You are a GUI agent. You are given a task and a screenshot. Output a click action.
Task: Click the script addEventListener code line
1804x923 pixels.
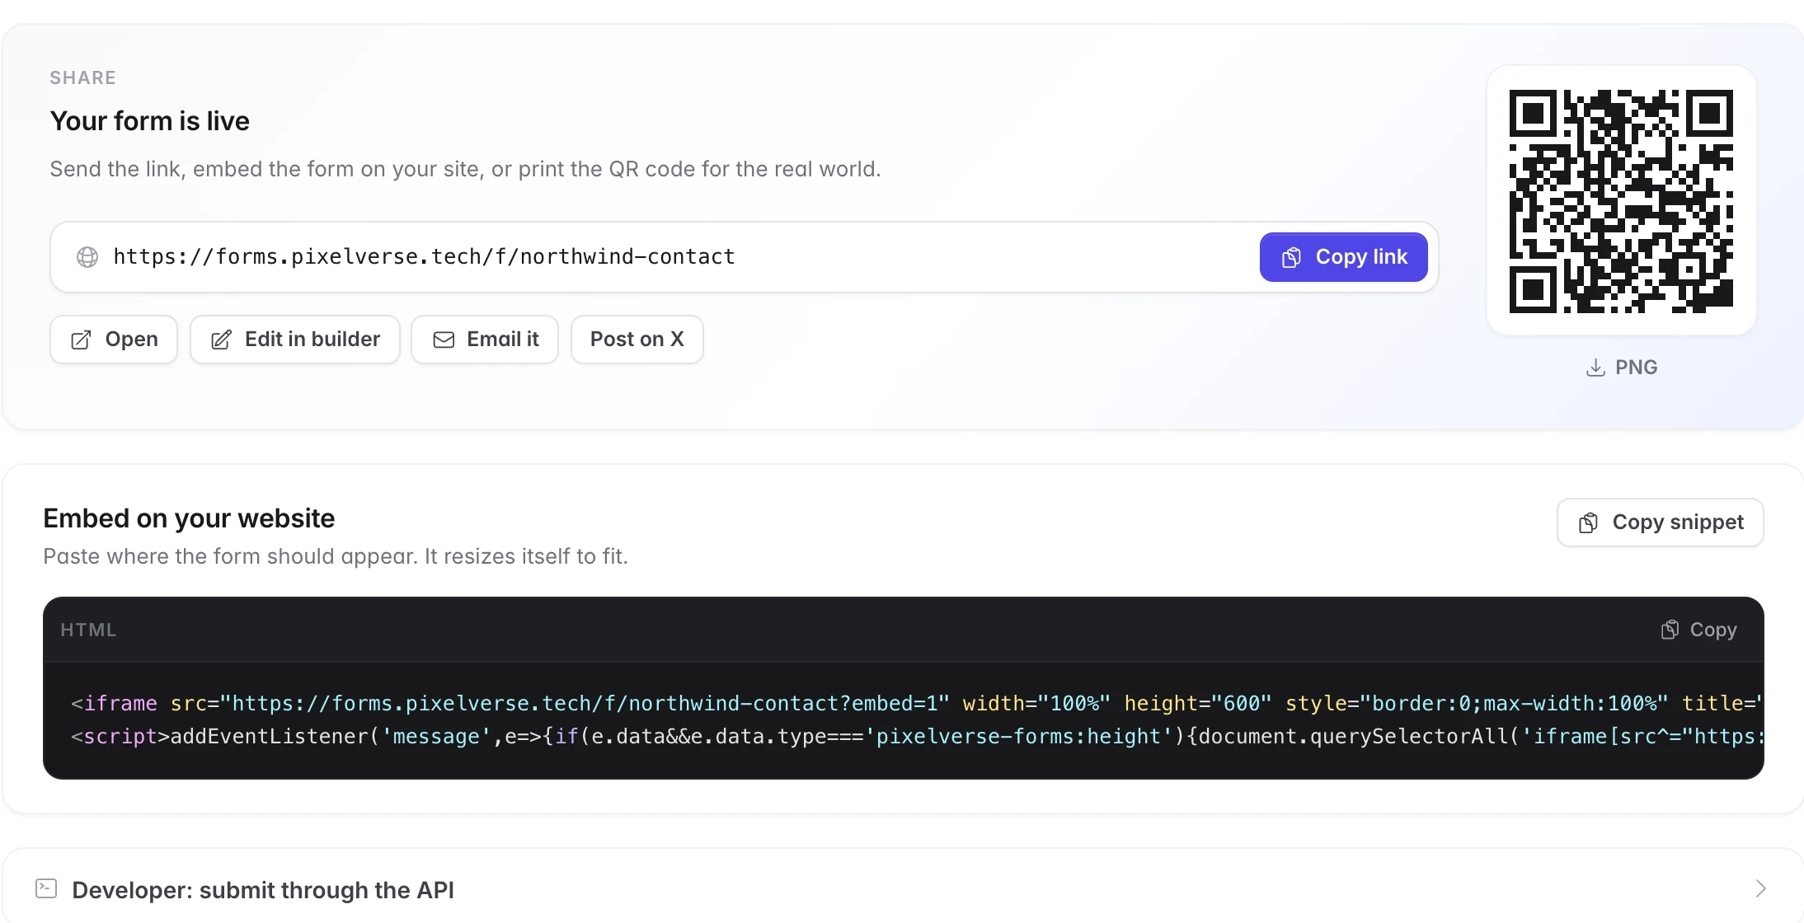[x=916, y=737]
